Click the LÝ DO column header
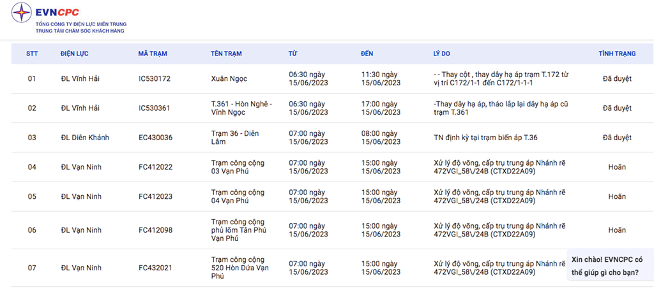Viewport: 654px width, 290px height. pyautogui.click(x=443, y=54)
